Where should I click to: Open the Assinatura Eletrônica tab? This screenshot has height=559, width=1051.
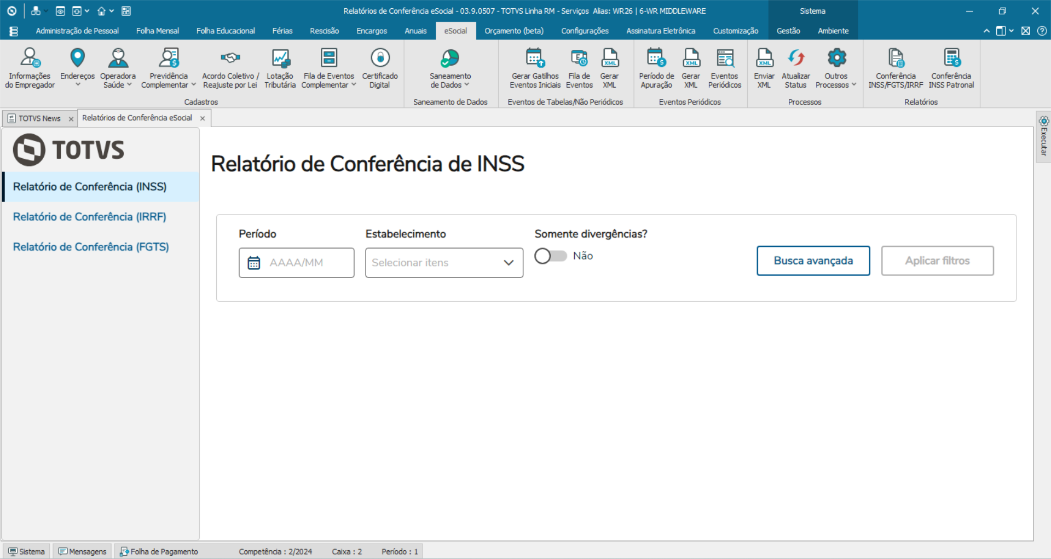661,31
